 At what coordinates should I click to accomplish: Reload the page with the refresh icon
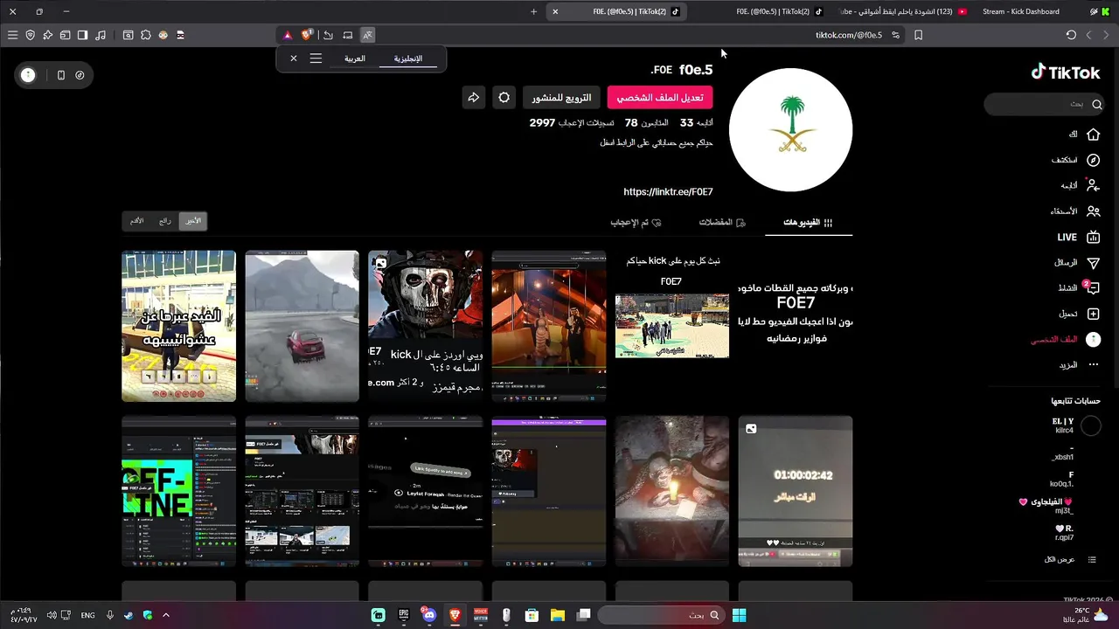[x=1071, y=35]
